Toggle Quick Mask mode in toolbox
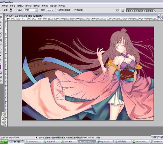The height and width of the screenshot is (144, 163). tap(1, 73)
